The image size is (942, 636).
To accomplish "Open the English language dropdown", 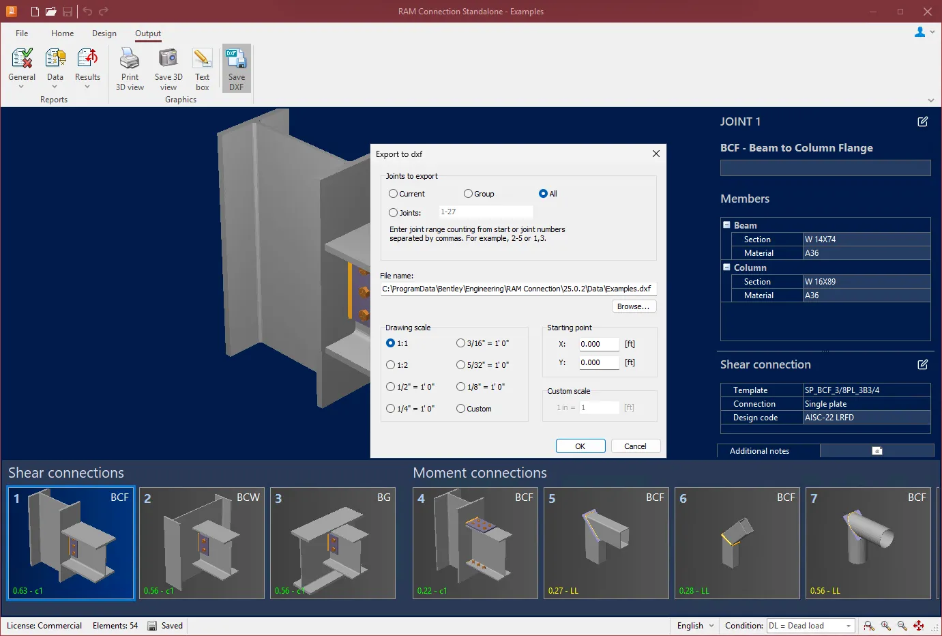I will 696,626.
